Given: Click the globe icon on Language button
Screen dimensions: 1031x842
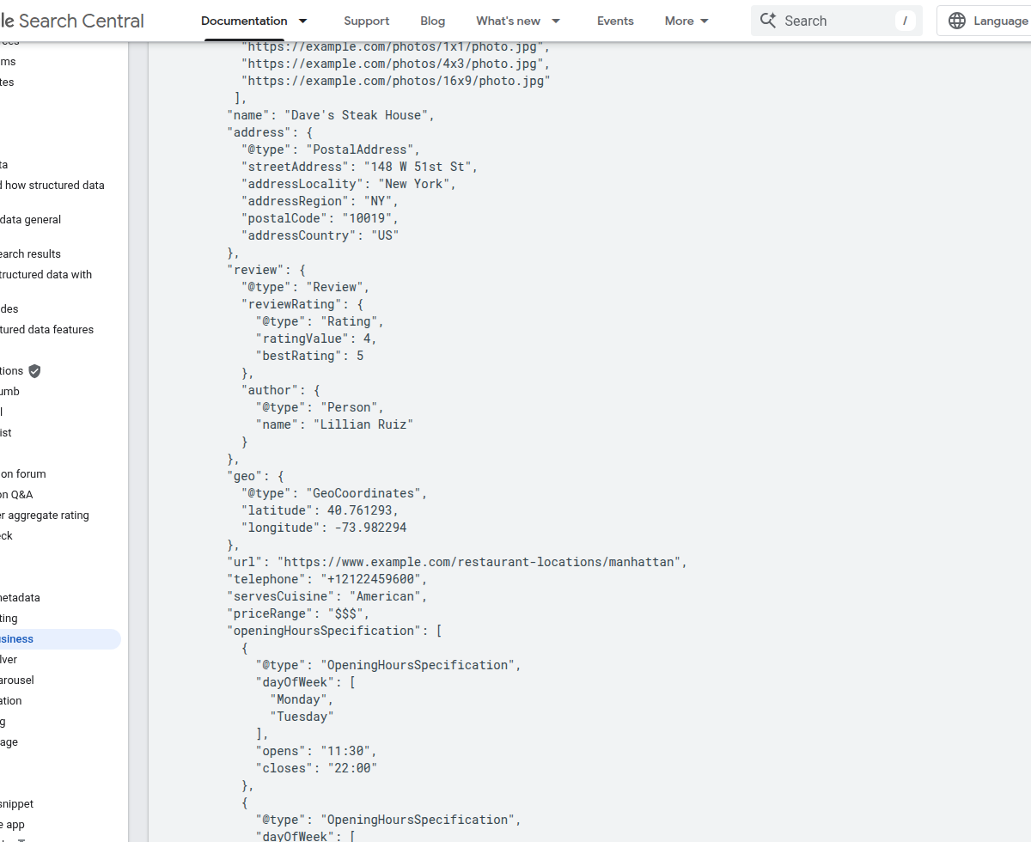Looking at the screenshot, I should point(957,21).
